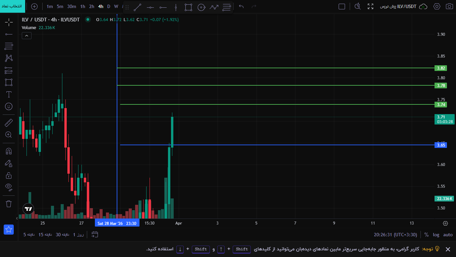Select trend line in favorites toolbar
The height and width of the screenshot is (257, 456).
pos(137,7)
